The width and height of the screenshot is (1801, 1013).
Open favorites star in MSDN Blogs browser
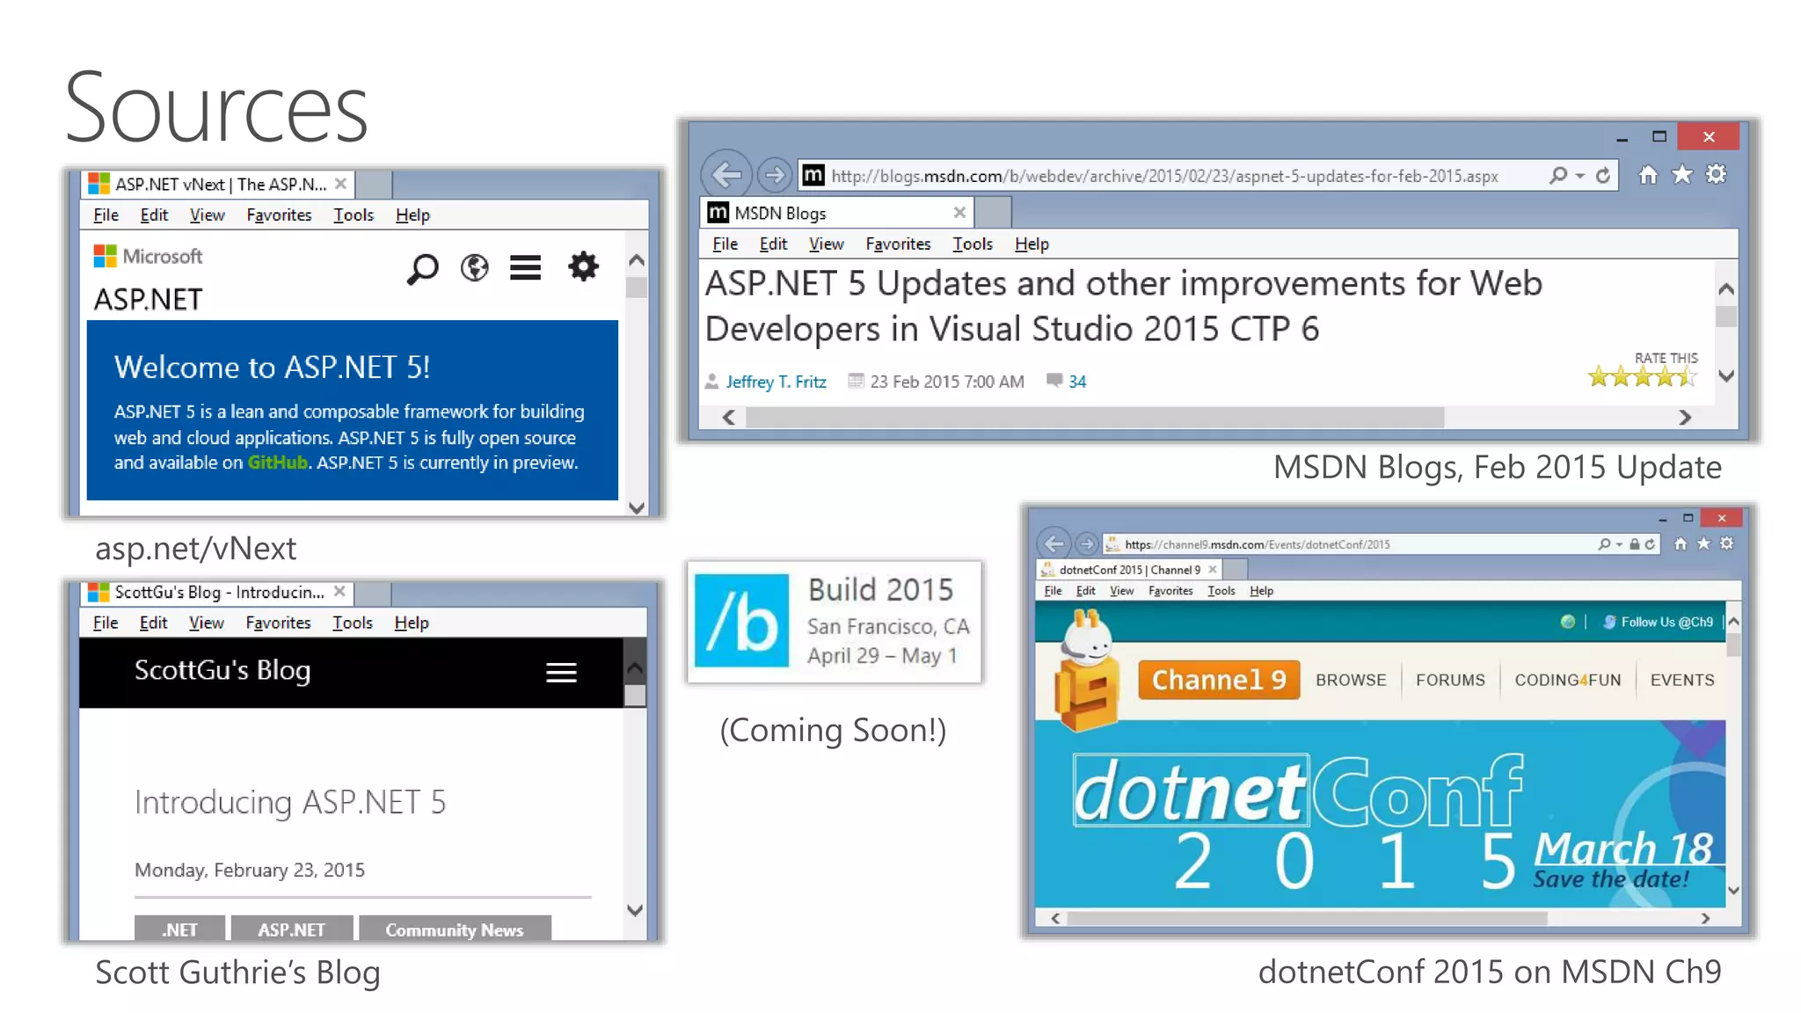click(1681, 175)
